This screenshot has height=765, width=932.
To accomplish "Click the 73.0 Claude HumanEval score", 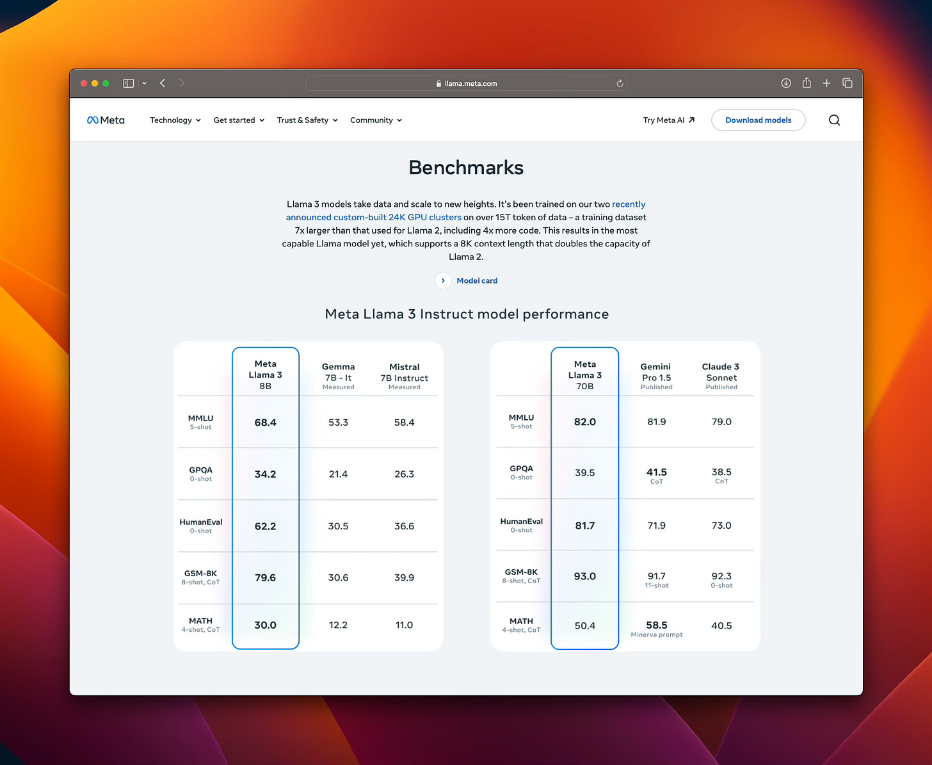I will 721,526.
